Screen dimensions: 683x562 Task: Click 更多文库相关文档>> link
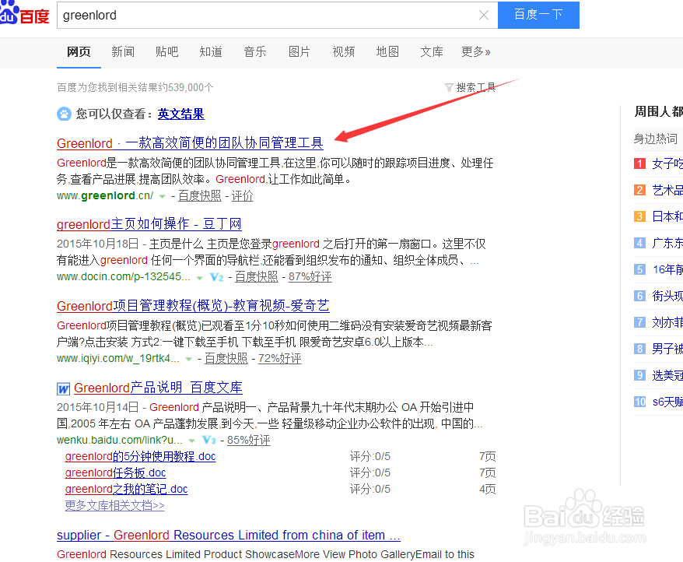[114, 506]
